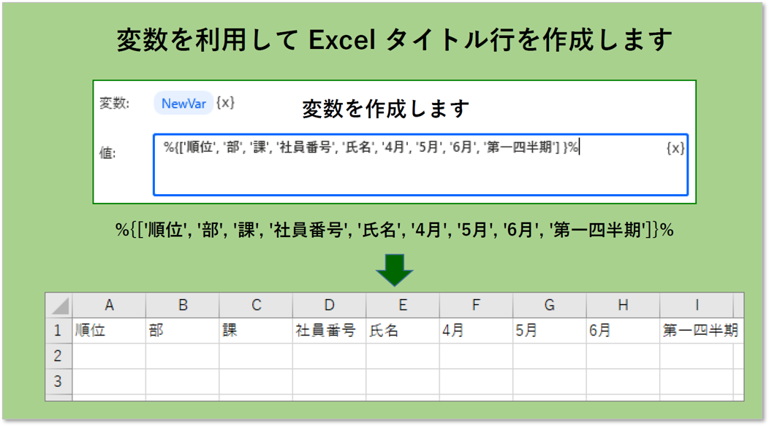Focus the value input field
This screenshot has width=769, height=426.
(420, 165)
